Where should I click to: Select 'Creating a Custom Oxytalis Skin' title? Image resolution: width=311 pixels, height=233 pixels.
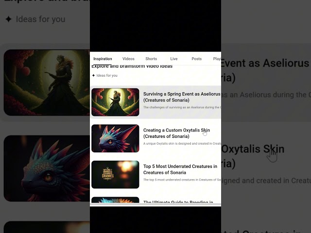[176, 133]
